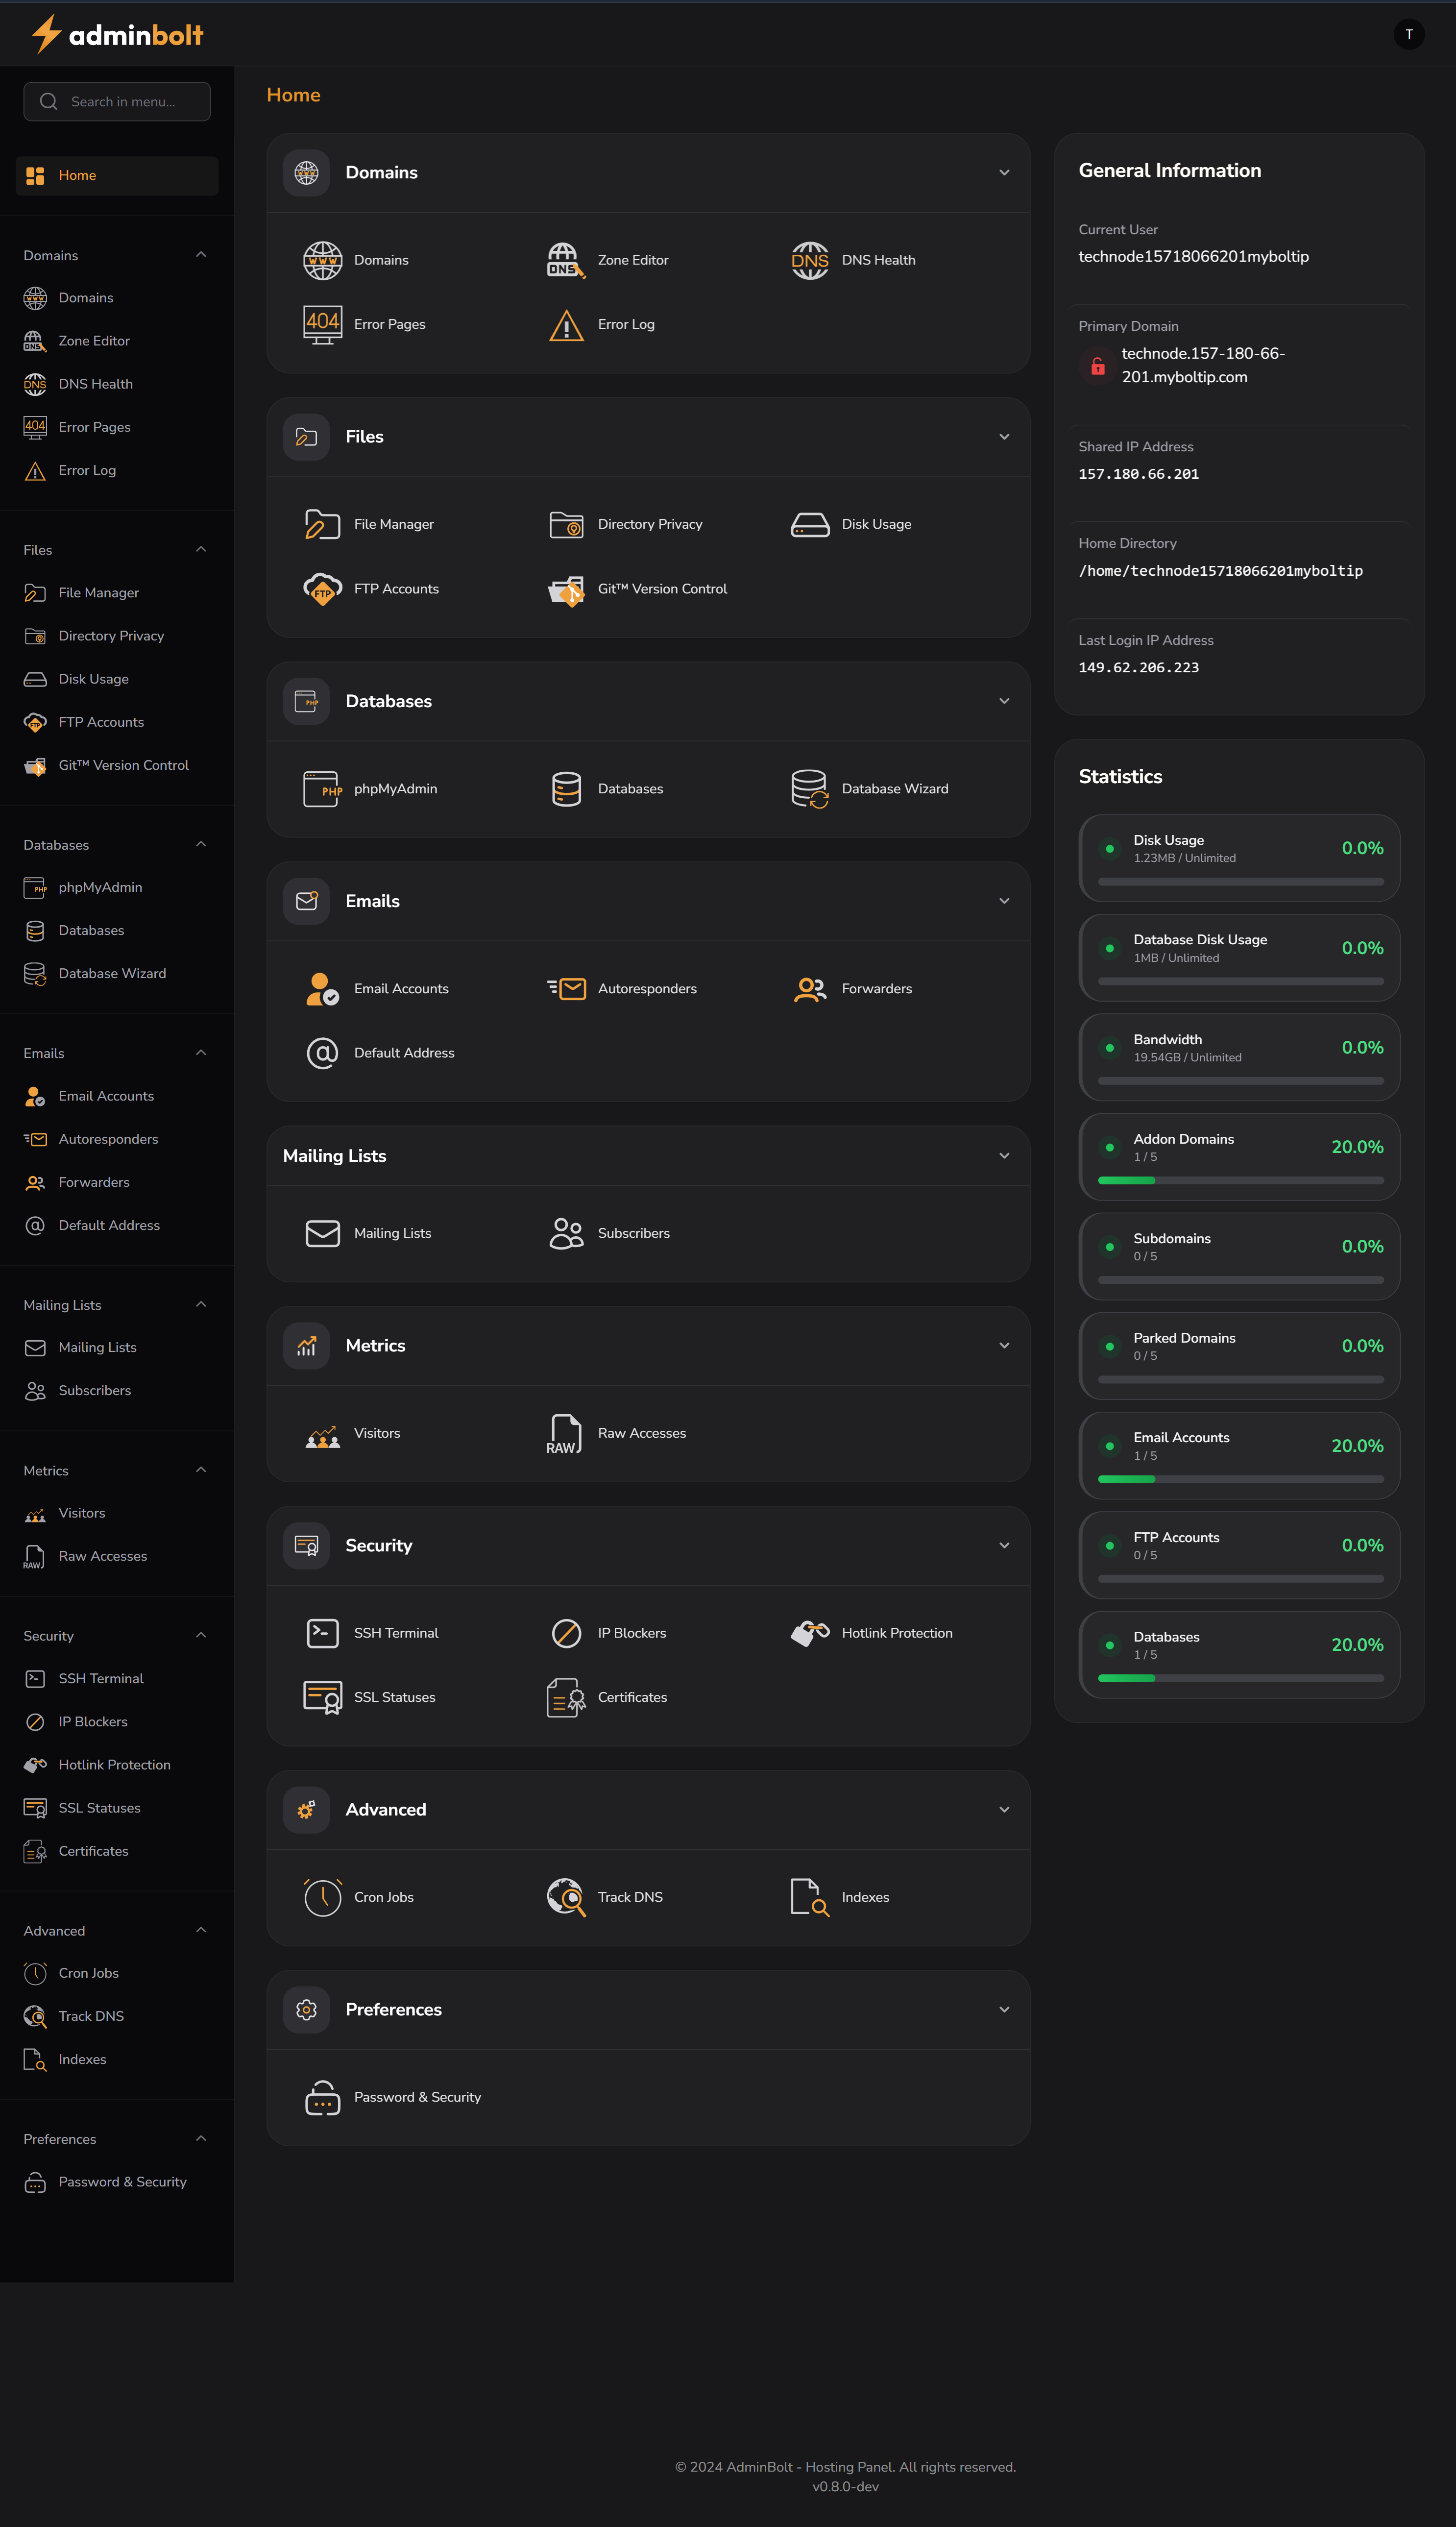Open the Database Wizard
The width and height of the screenshot is (1456, 2527).
click(894, 789)
